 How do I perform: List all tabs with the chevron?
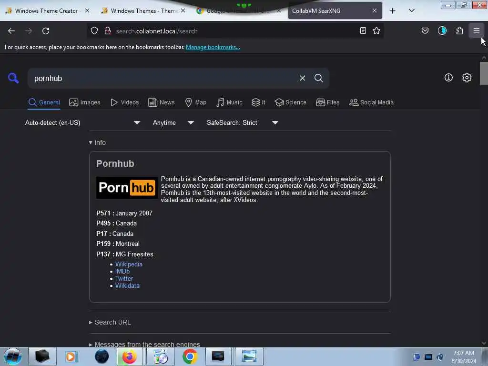[411, 10]
